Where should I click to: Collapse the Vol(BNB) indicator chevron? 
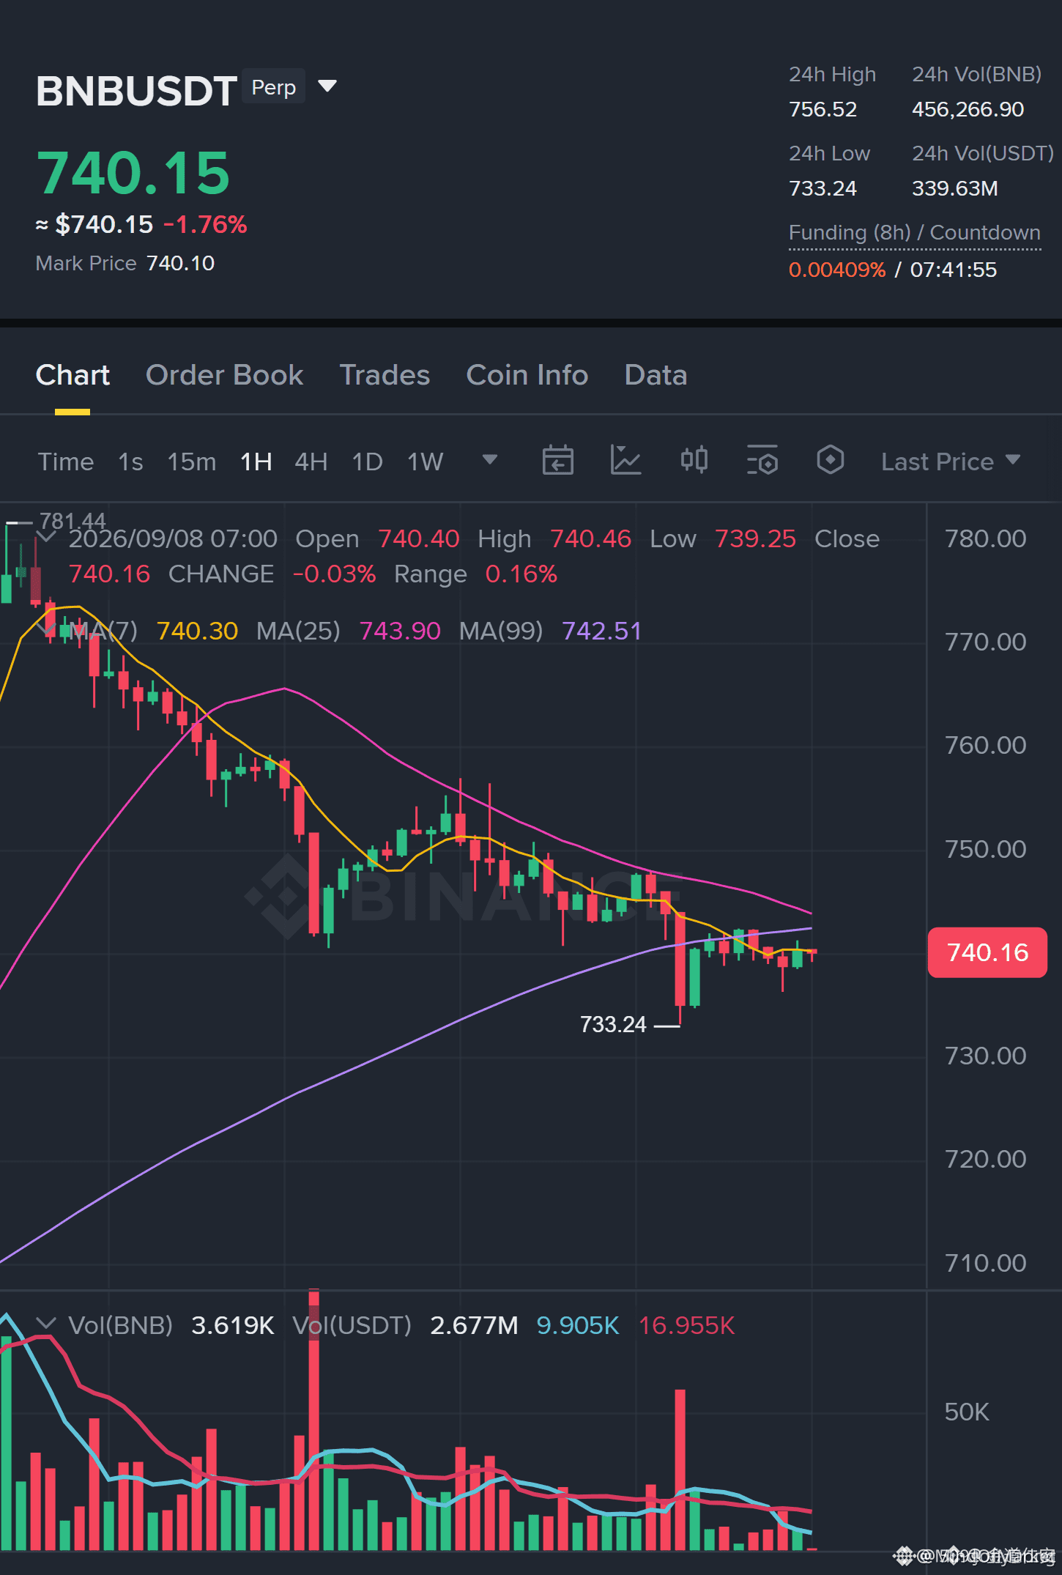point(47,1324)
